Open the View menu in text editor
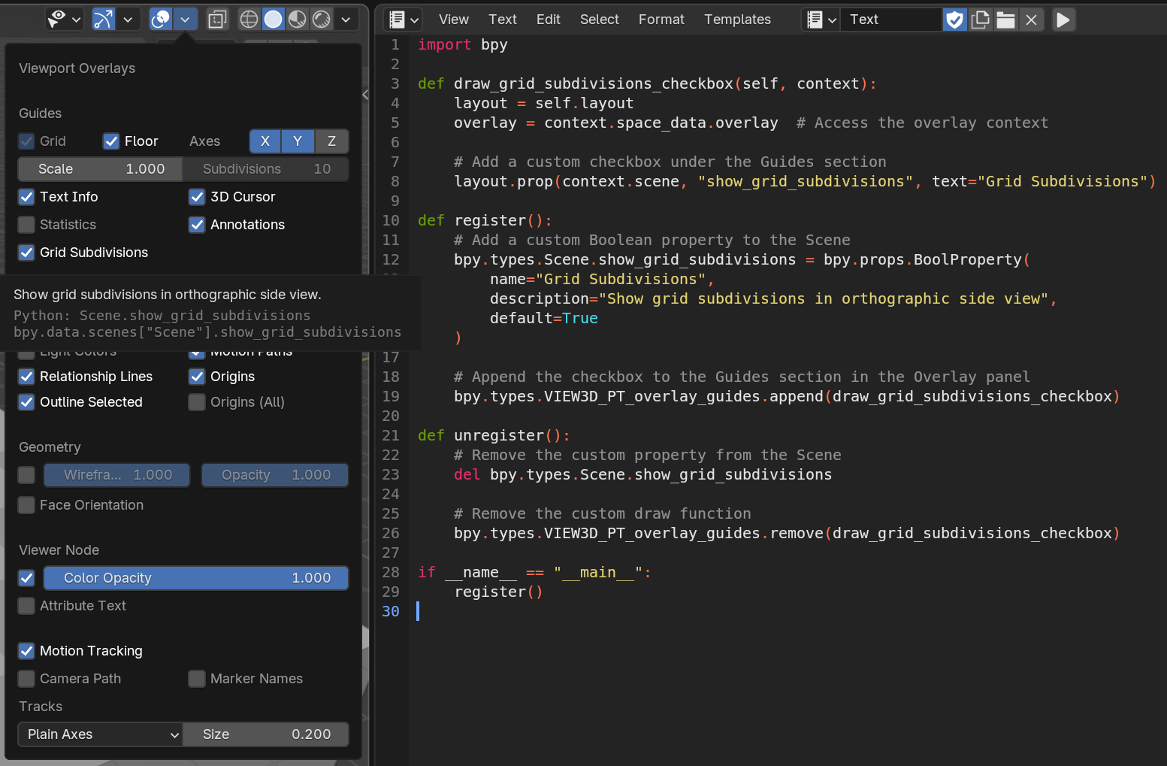 click(454, 20)
